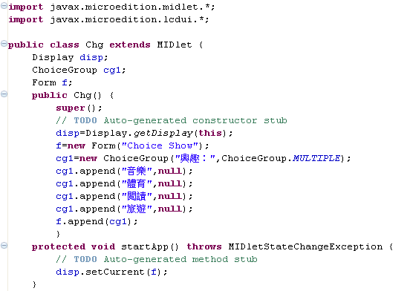The width and height of the screenshot is (410, 291).
Task: Click the super() call line
Action: [x=79, y=108]
